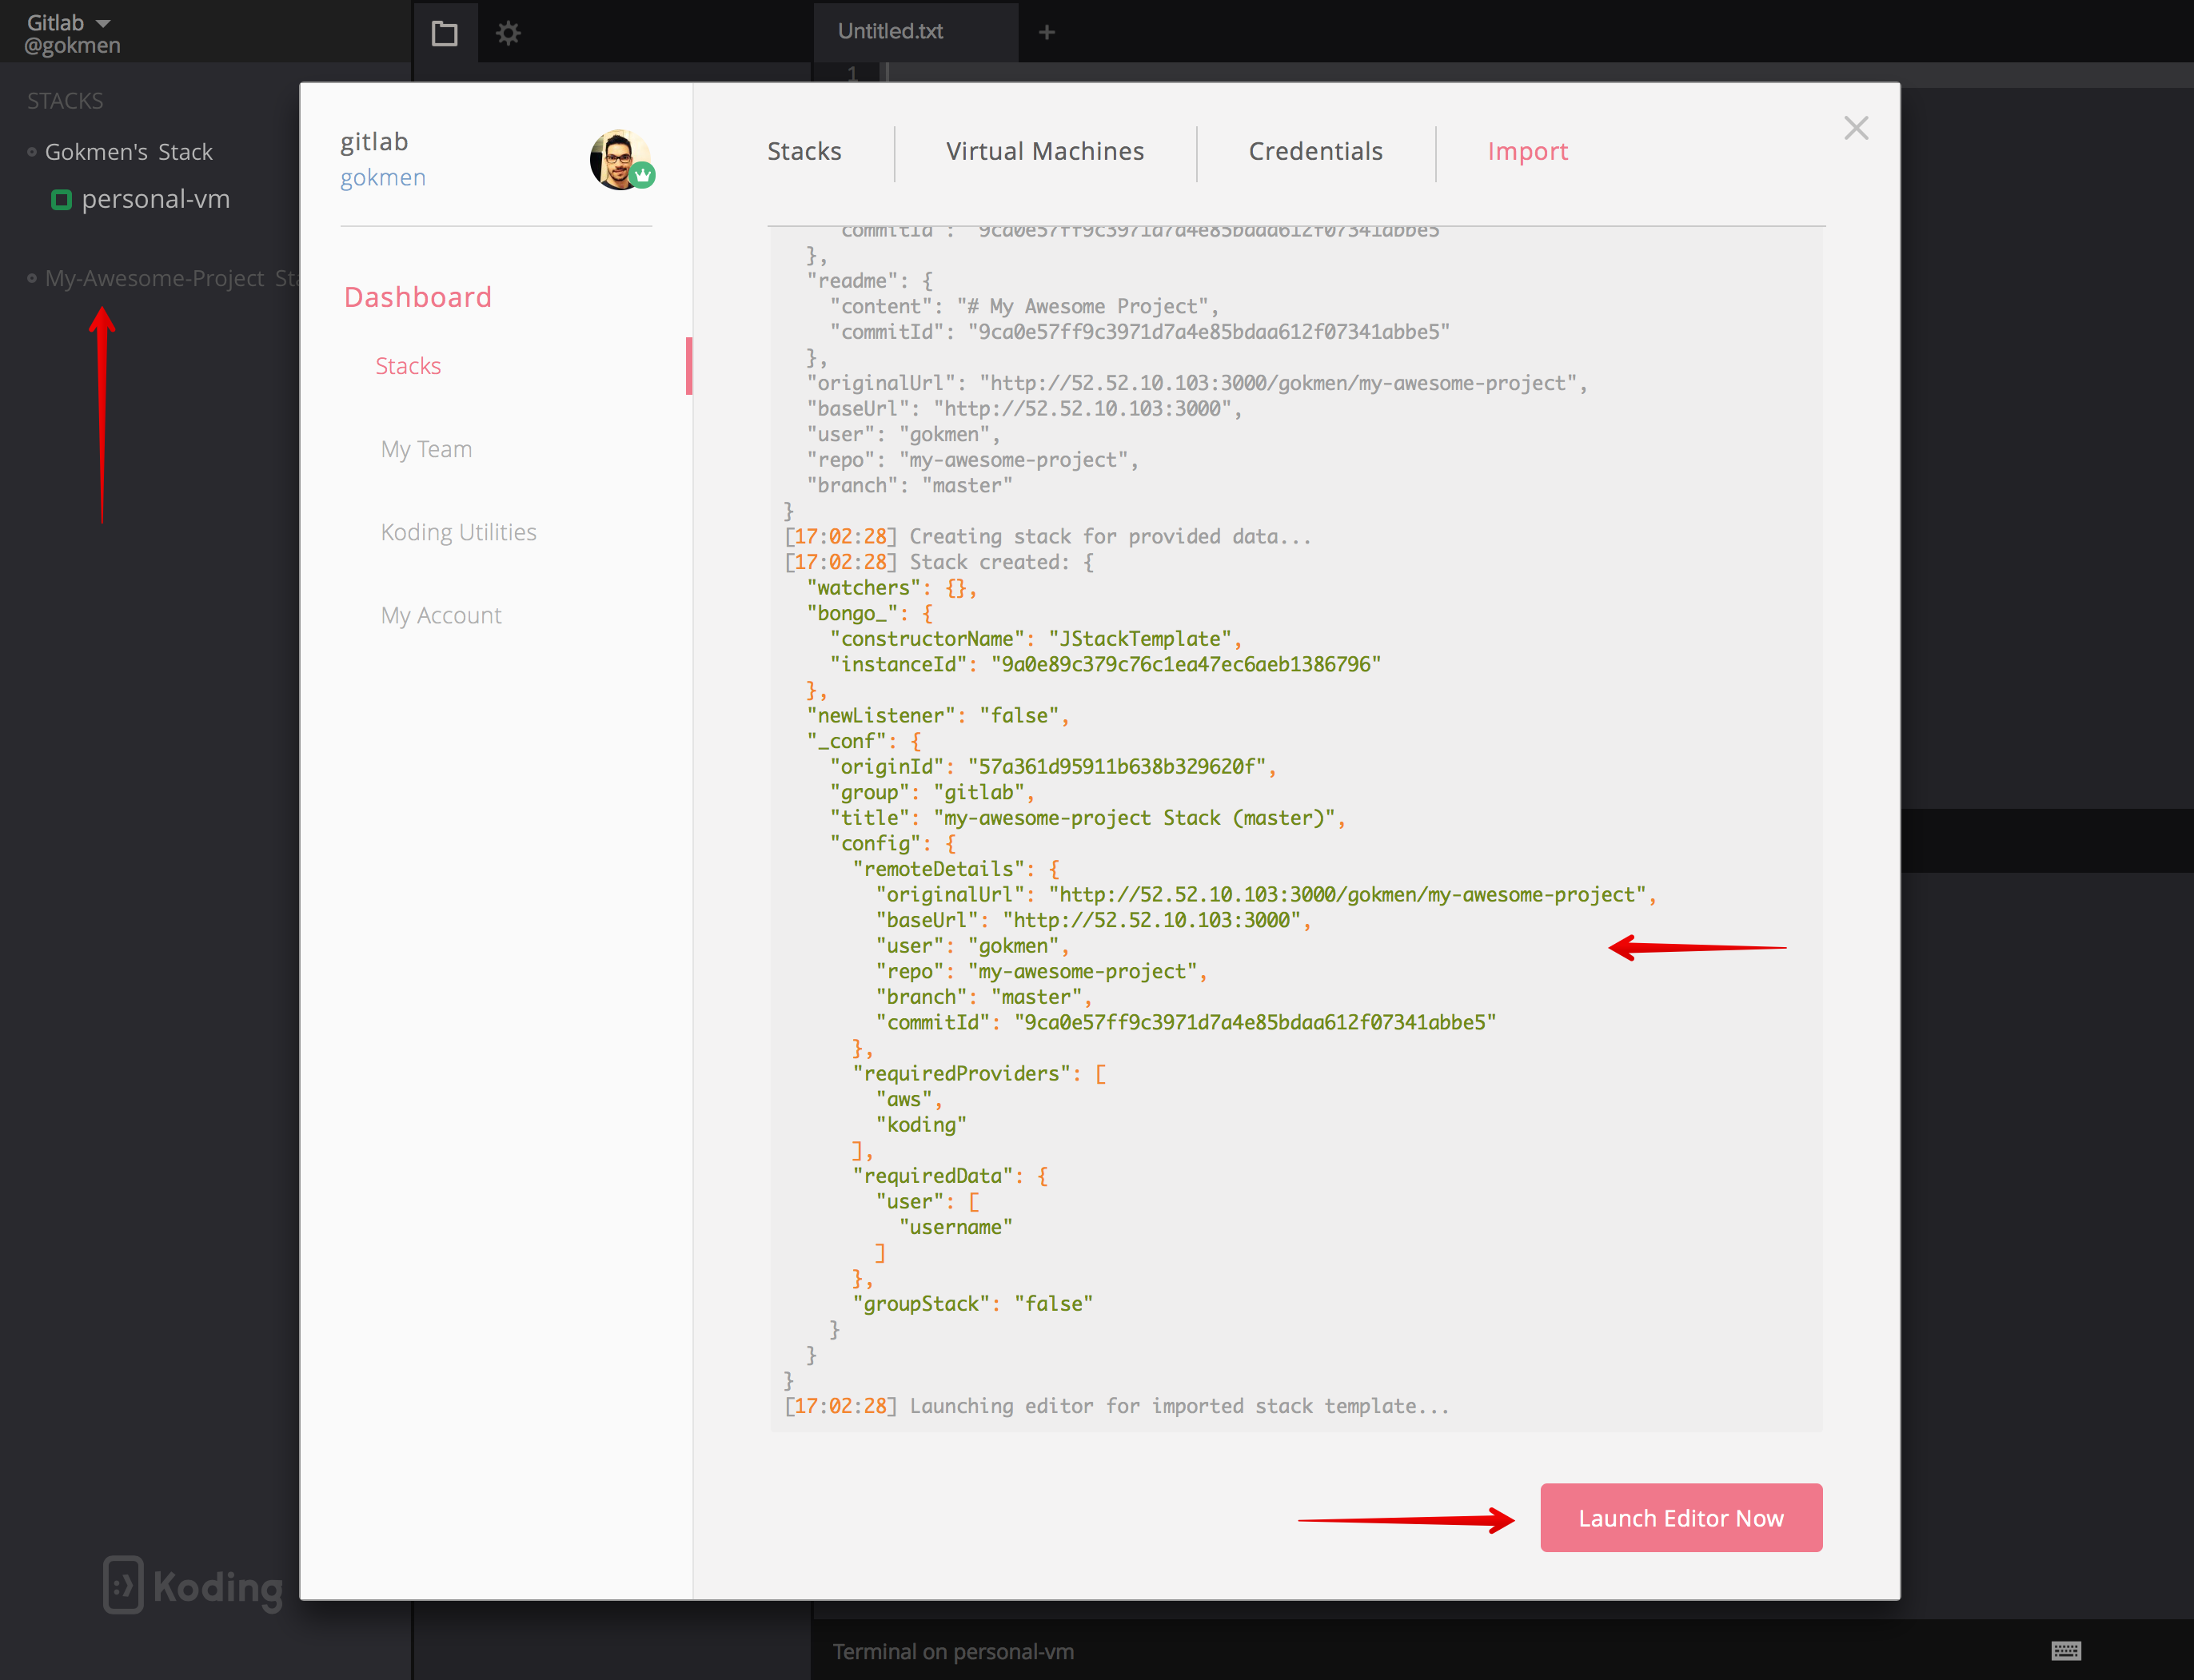
Task: Close the import modal dialog
Action: coord(1857,127)
